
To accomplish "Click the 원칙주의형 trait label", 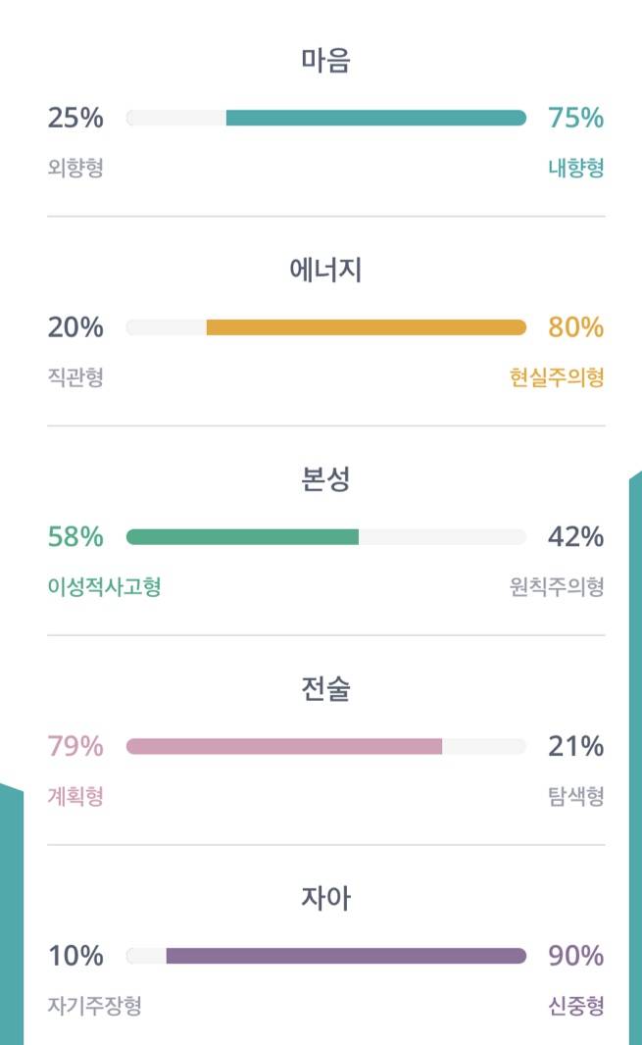I will (x=556, y=585).
